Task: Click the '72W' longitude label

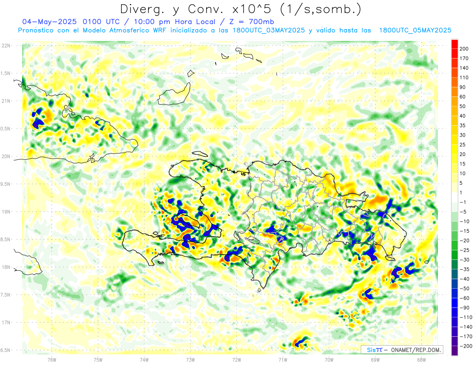Action: point(236,359)
